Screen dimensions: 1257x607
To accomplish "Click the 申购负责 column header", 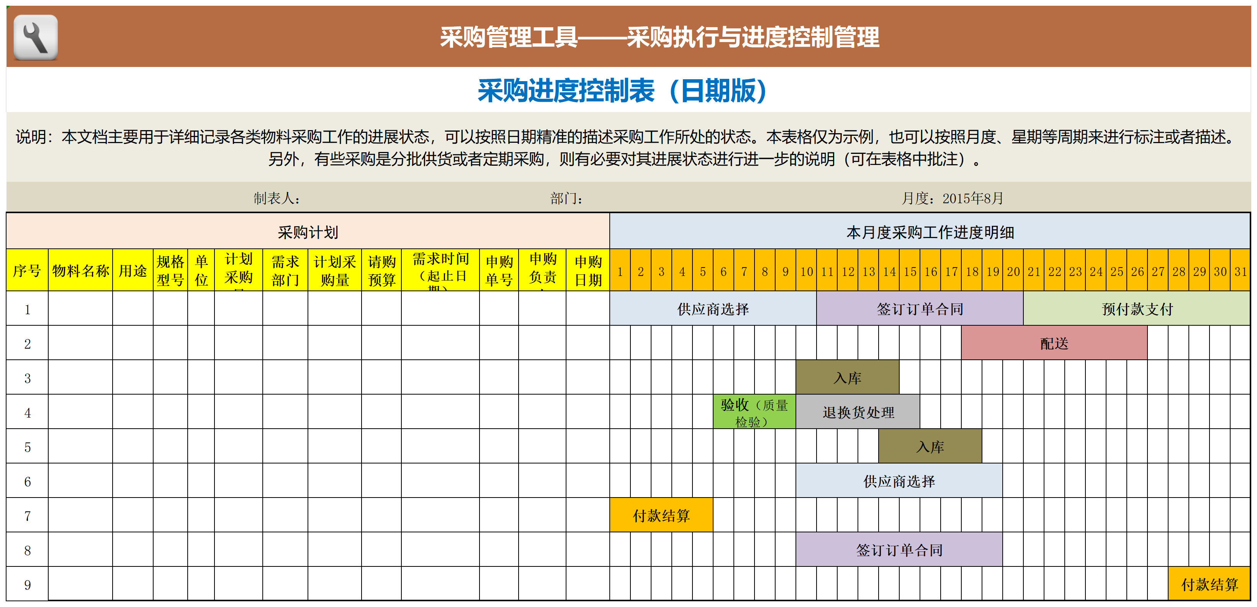I will pos(543,271).
